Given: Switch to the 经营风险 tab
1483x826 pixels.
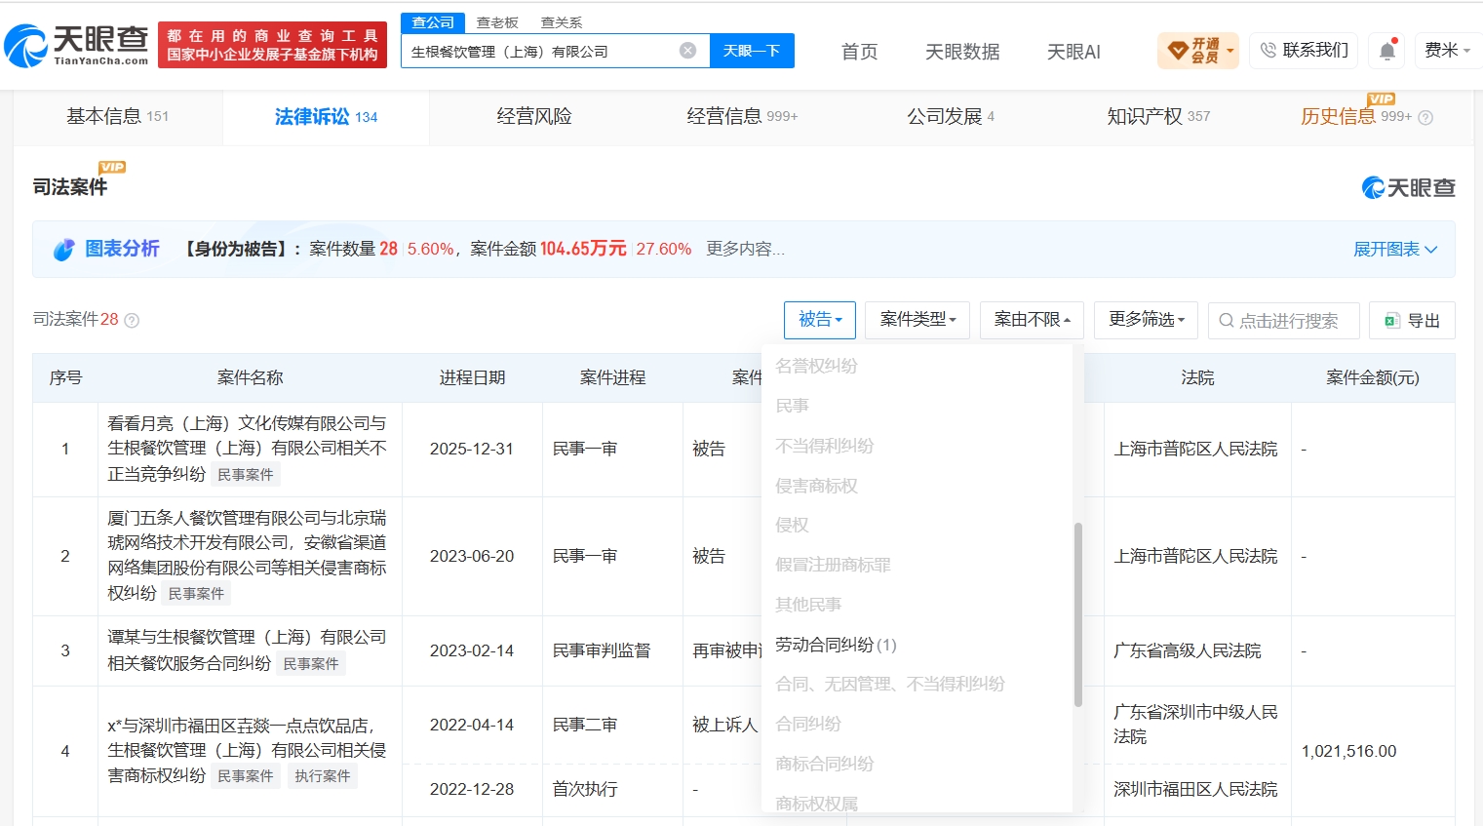Looking at the screenshot, I should (534, 117).
